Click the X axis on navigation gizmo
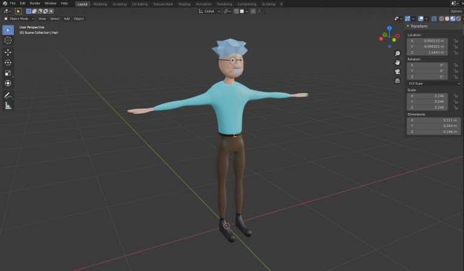Image resolution: width=464 pixels, height=271 pixels. (x=398, y=36)
